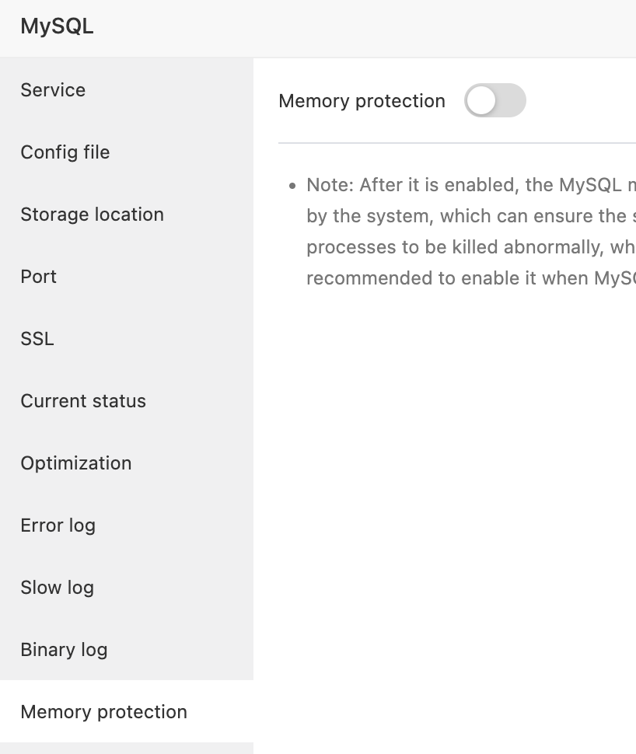The height and width of the screenshot is (754, 636).
Task: Click the Memory protection label beside the switch
Action: 362,101
